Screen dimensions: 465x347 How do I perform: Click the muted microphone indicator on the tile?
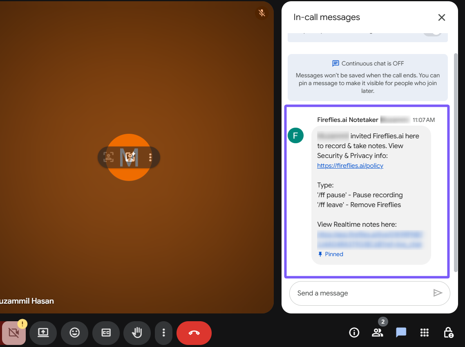(x=262, y=13)
